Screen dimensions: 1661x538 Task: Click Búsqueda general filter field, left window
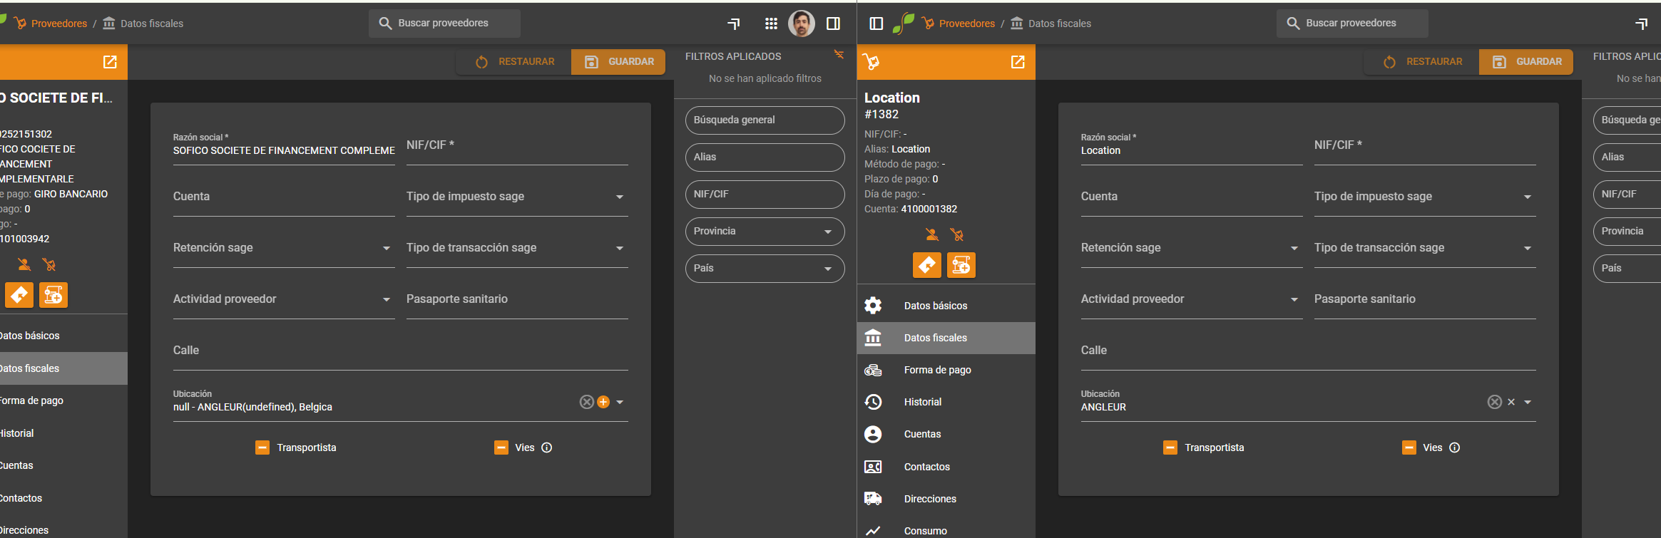[765, 120]
